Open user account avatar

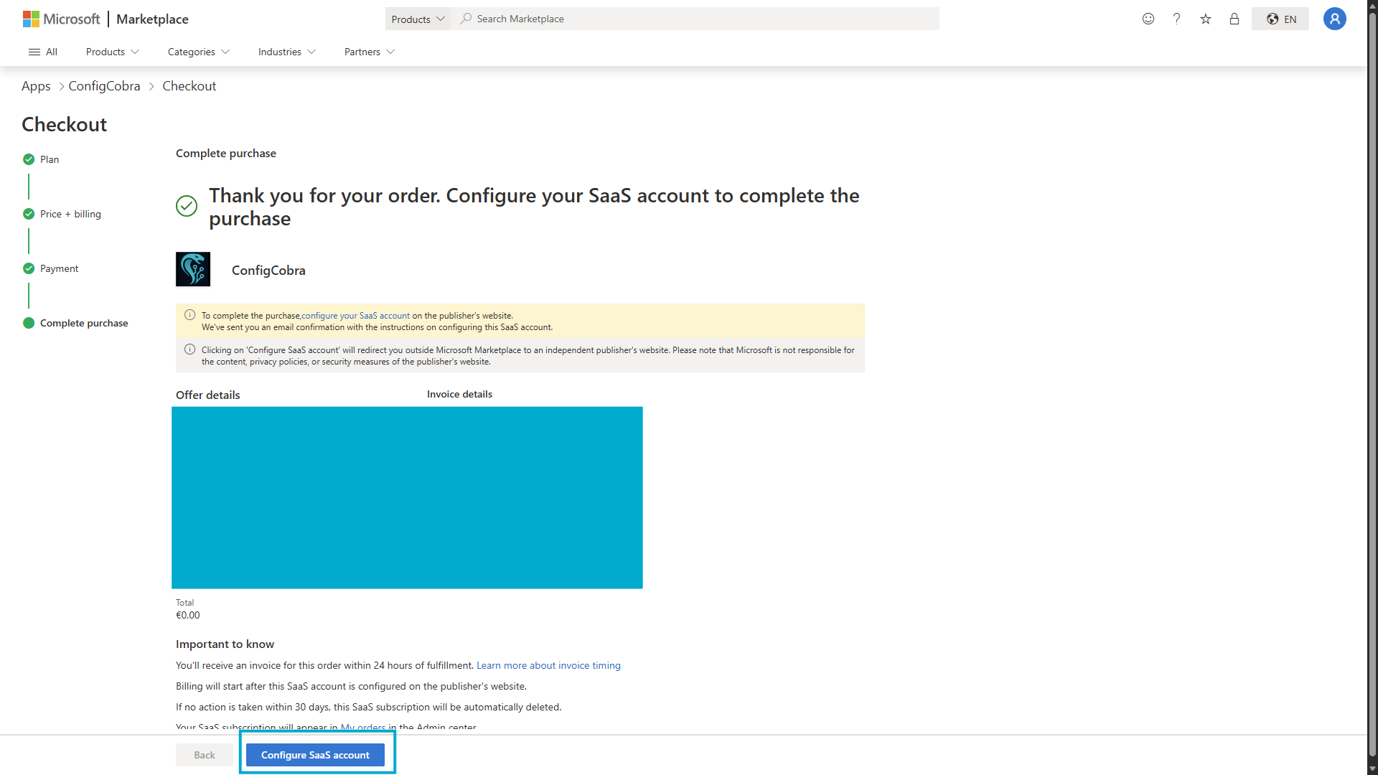(x=1334, y=19)
